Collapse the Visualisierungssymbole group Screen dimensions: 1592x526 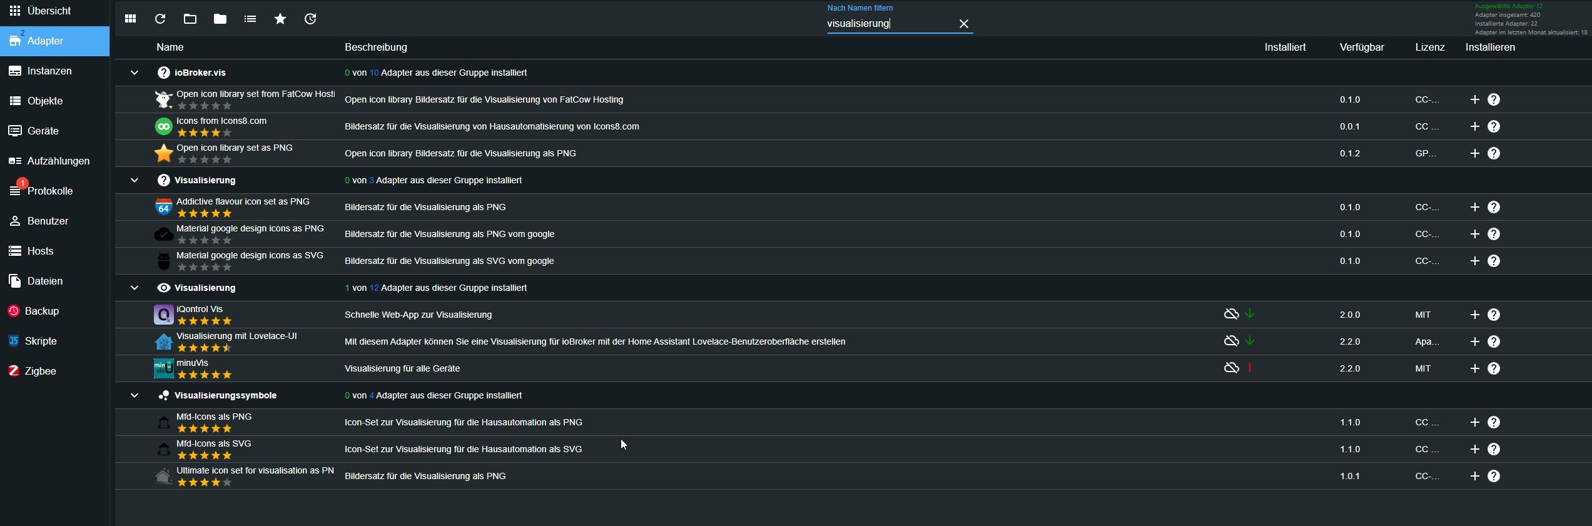click(134, 395)
